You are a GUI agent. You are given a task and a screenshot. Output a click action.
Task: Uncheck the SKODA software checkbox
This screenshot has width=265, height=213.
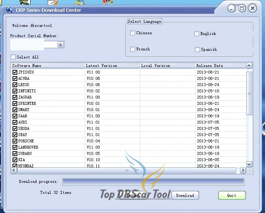15,128
